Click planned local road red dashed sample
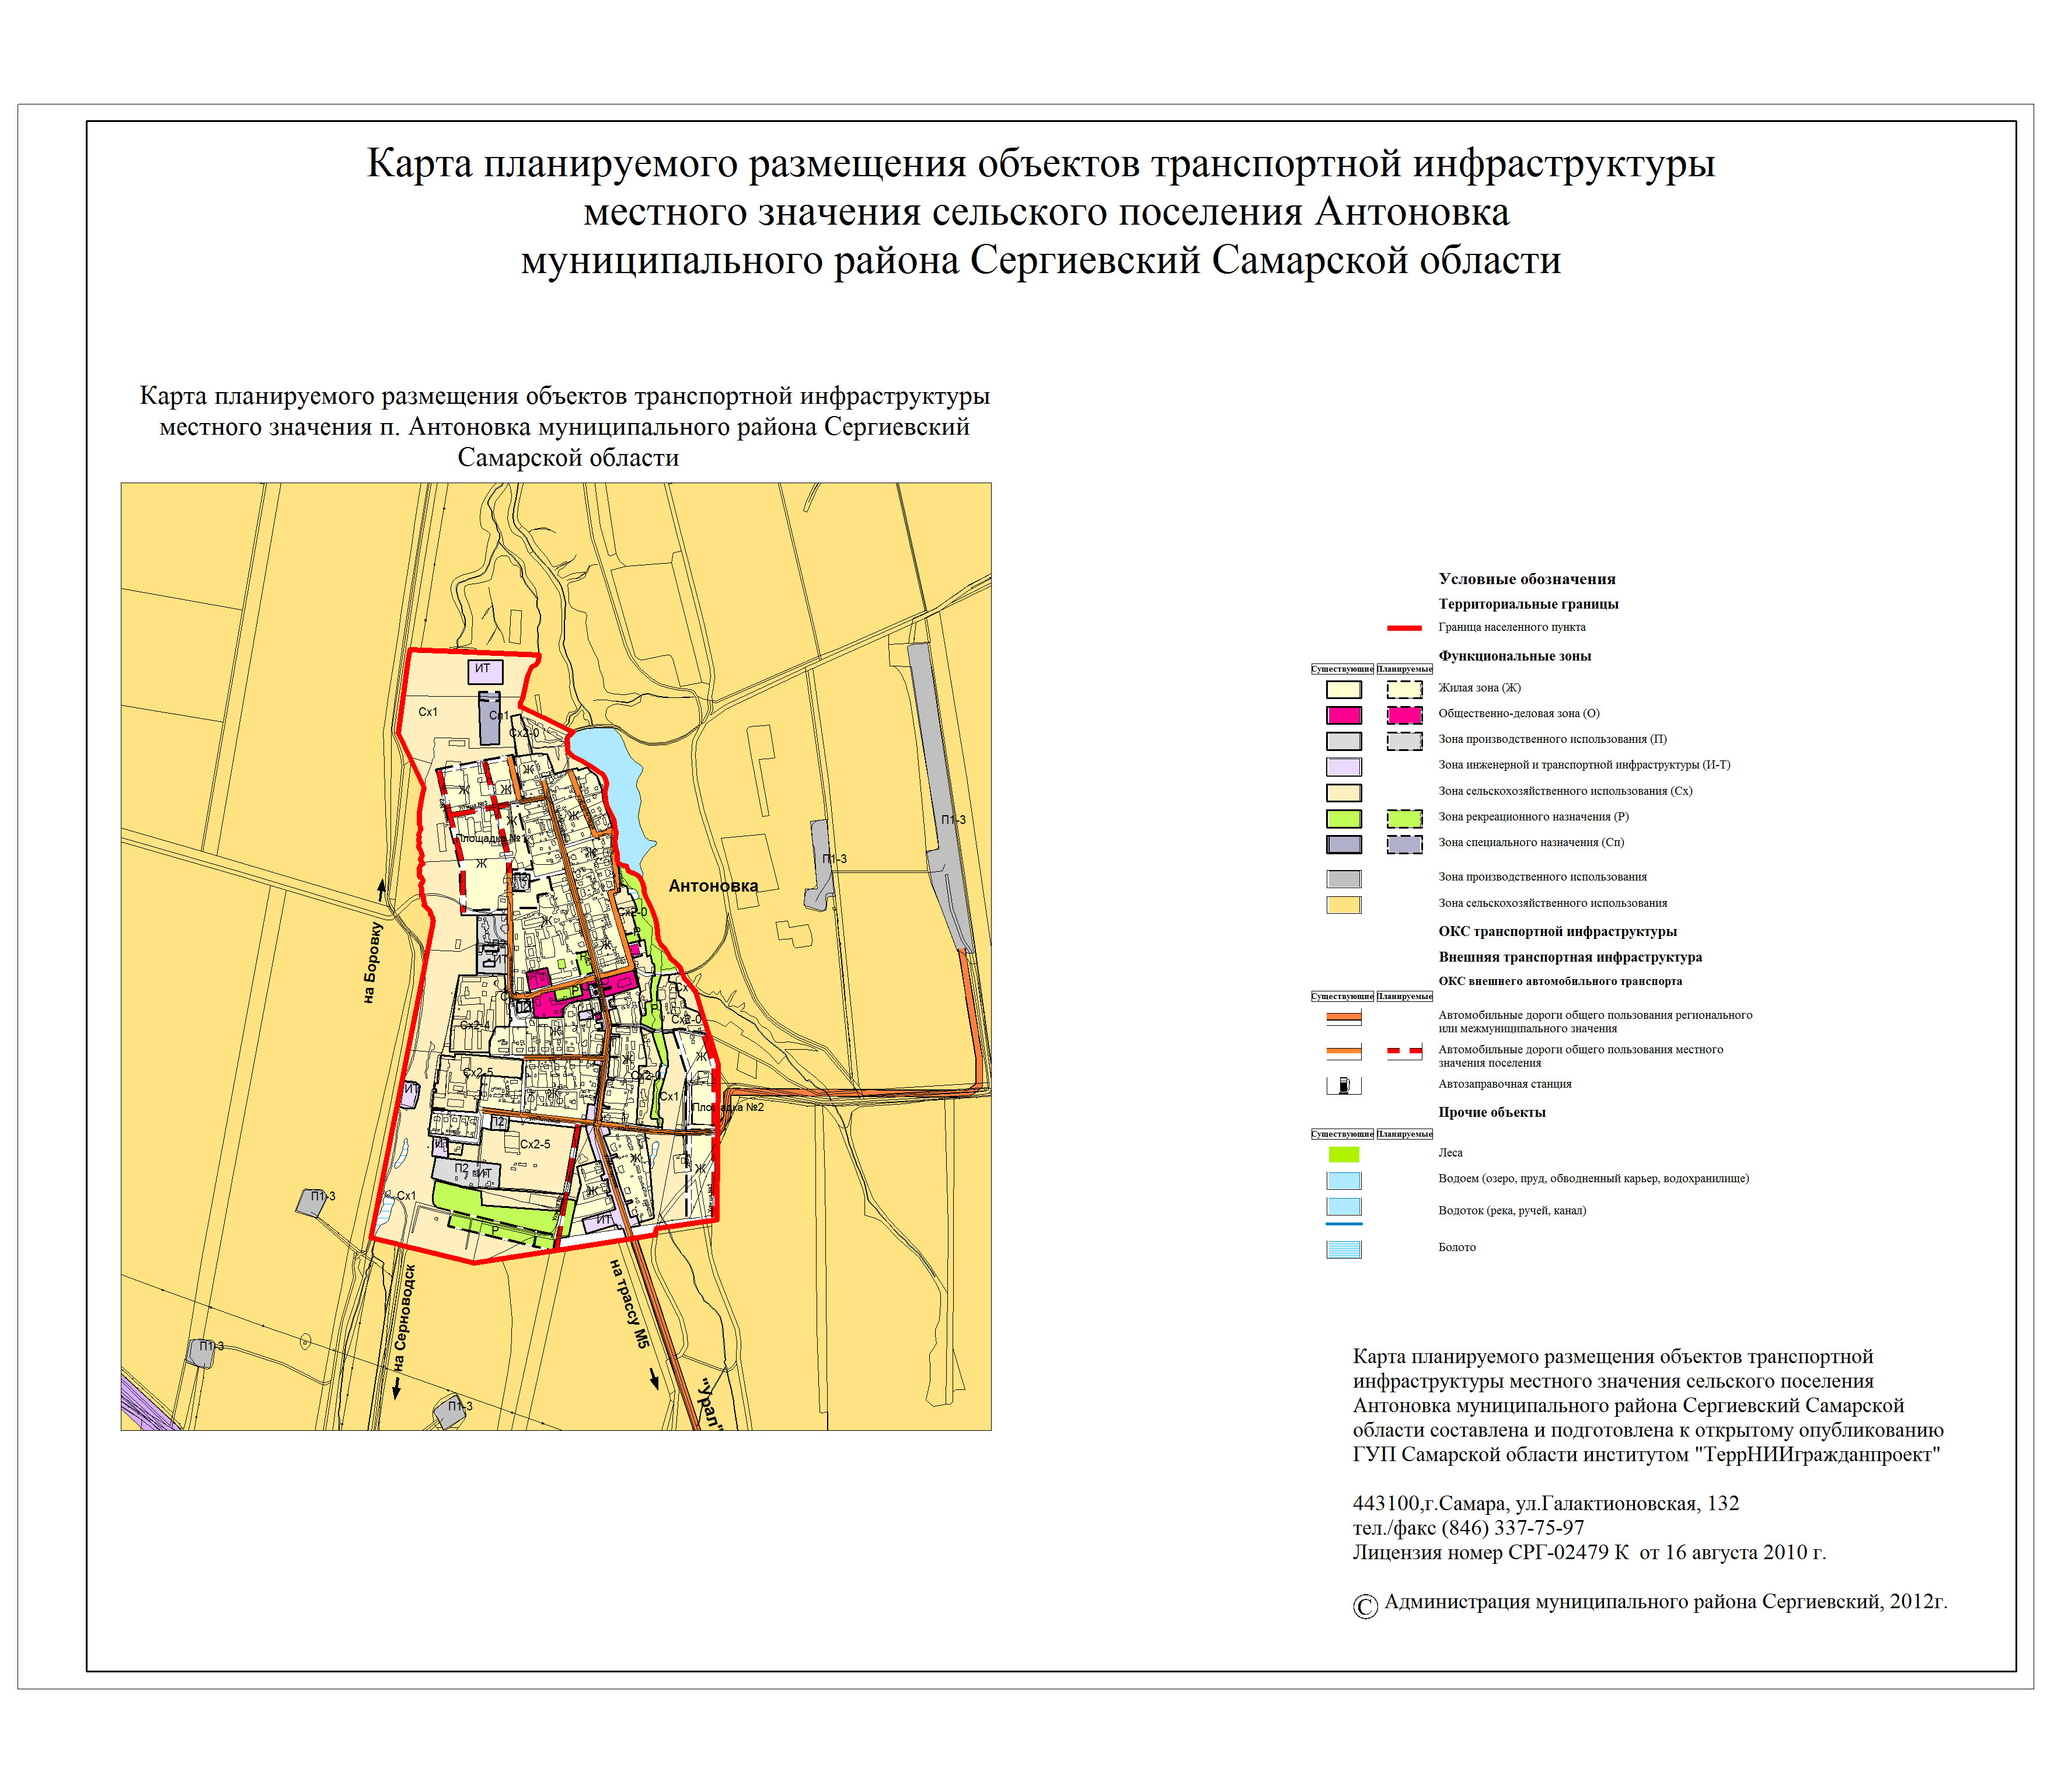Image resolution: width=2068 pixels, height=1792 pixels. coord(1405,1052)
